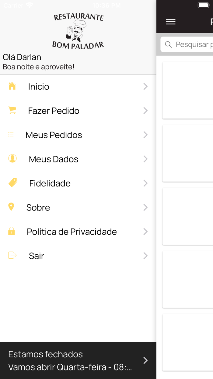Click the Sair logout icon
The image size is (213, 379).
(x=12, y=256)
